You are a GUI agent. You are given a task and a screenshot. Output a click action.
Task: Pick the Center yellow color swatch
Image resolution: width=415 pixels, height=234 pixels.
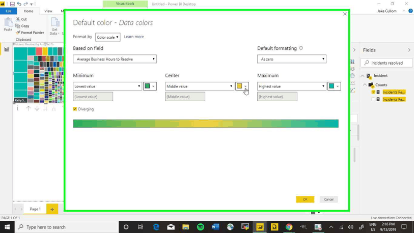tap(242, 86)
